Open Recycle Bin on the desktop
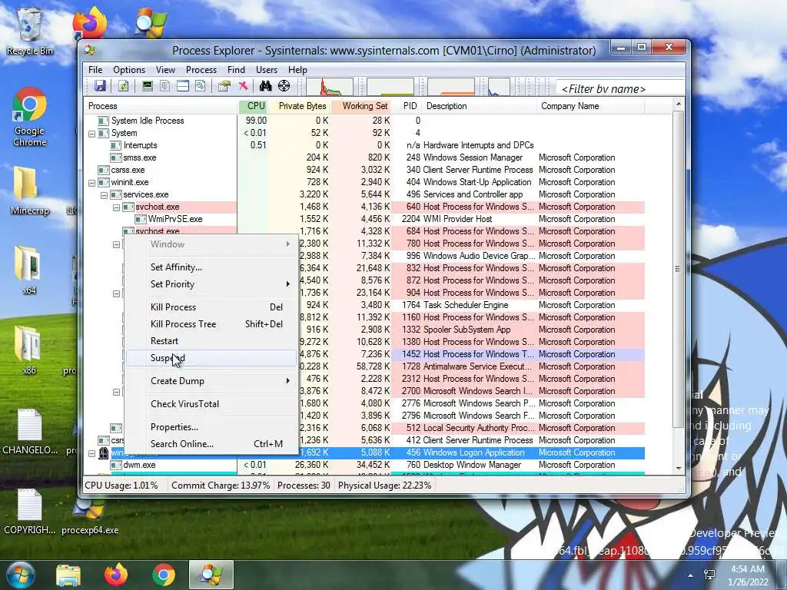 [30, 31]
